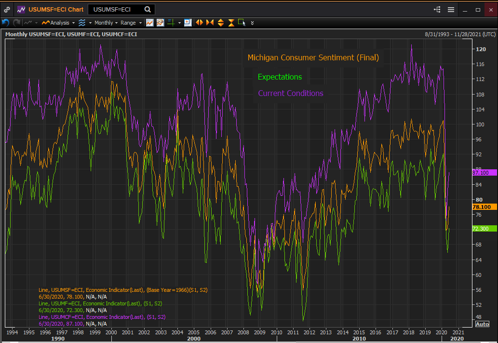Image resolution: width=498 pixels, height=343 pixels.
Task: Click the Current Conditions legend label
Action: (x=291, y=94)
